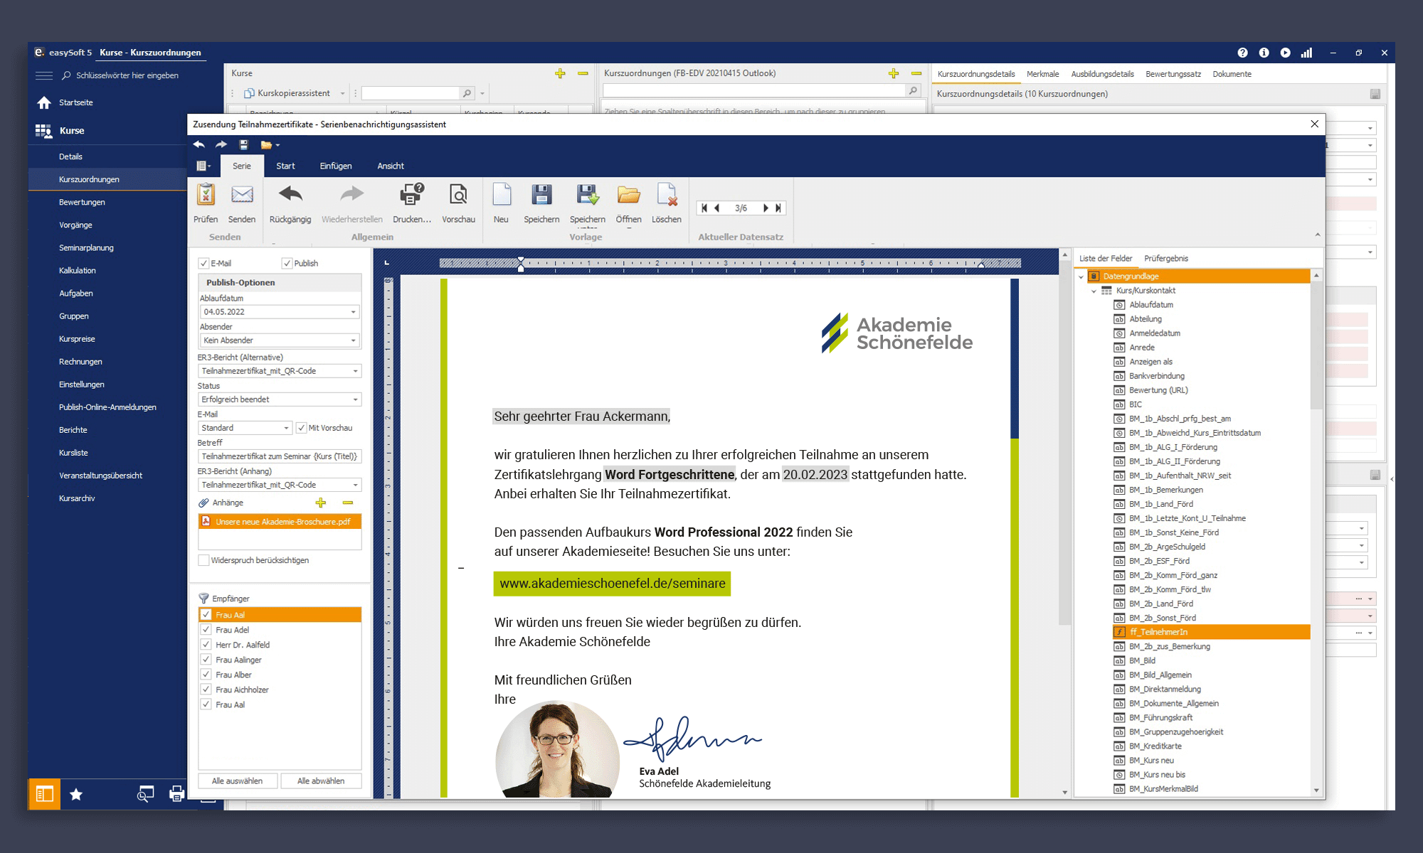Click quick-access back arrow icon

tap(199, 145)
